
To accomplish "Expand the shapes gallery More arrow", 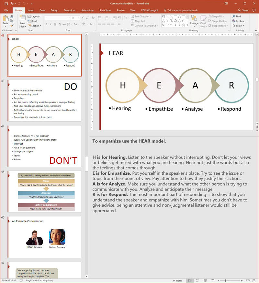I will (187, 25).
